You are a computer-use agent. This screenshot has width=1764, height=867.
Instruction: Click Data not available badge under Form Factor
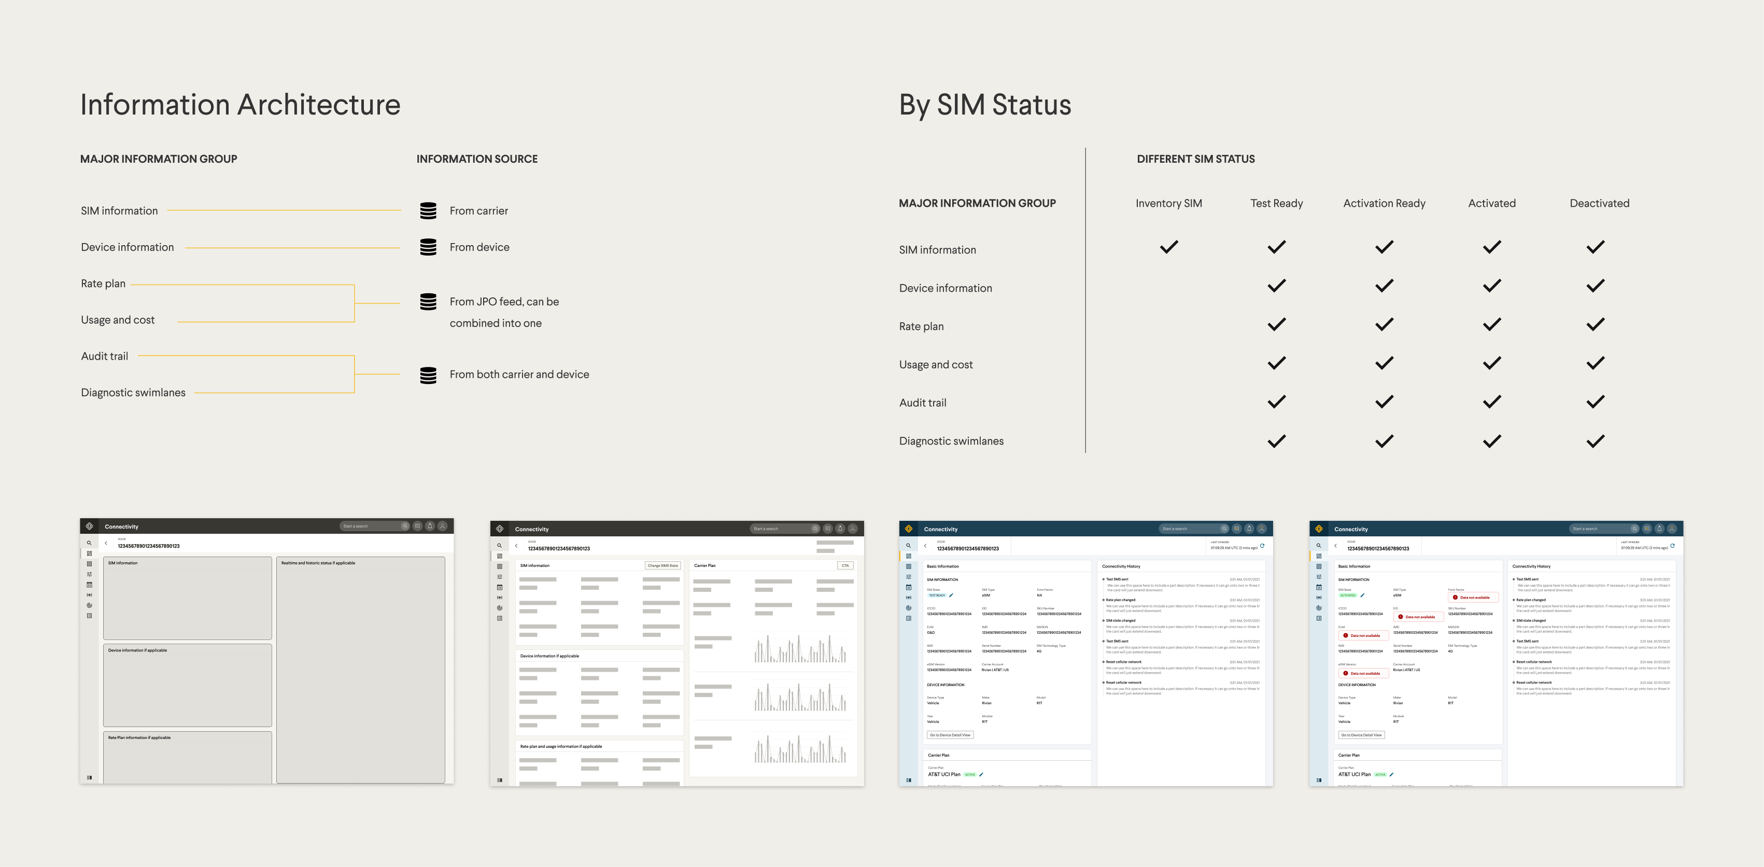(1474, 597)
